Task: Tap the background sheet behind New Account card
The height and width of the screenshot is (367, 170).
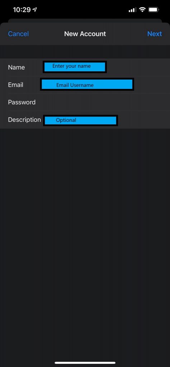Action: pos(85,20)
